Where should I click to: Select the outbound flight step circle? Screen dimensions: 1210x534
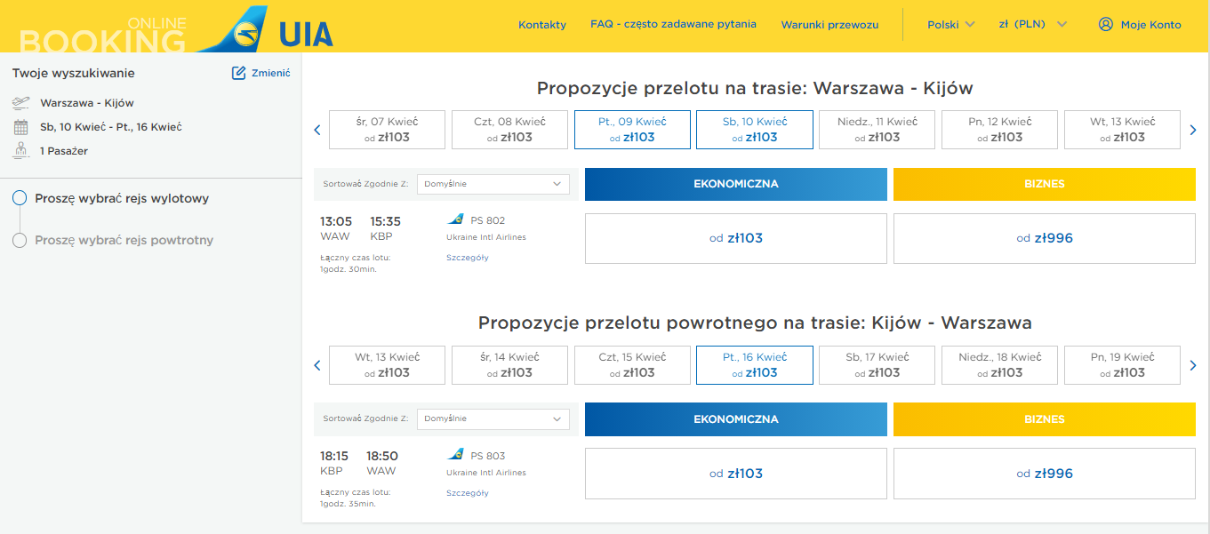pyautogui.click(x=20, y=198)
